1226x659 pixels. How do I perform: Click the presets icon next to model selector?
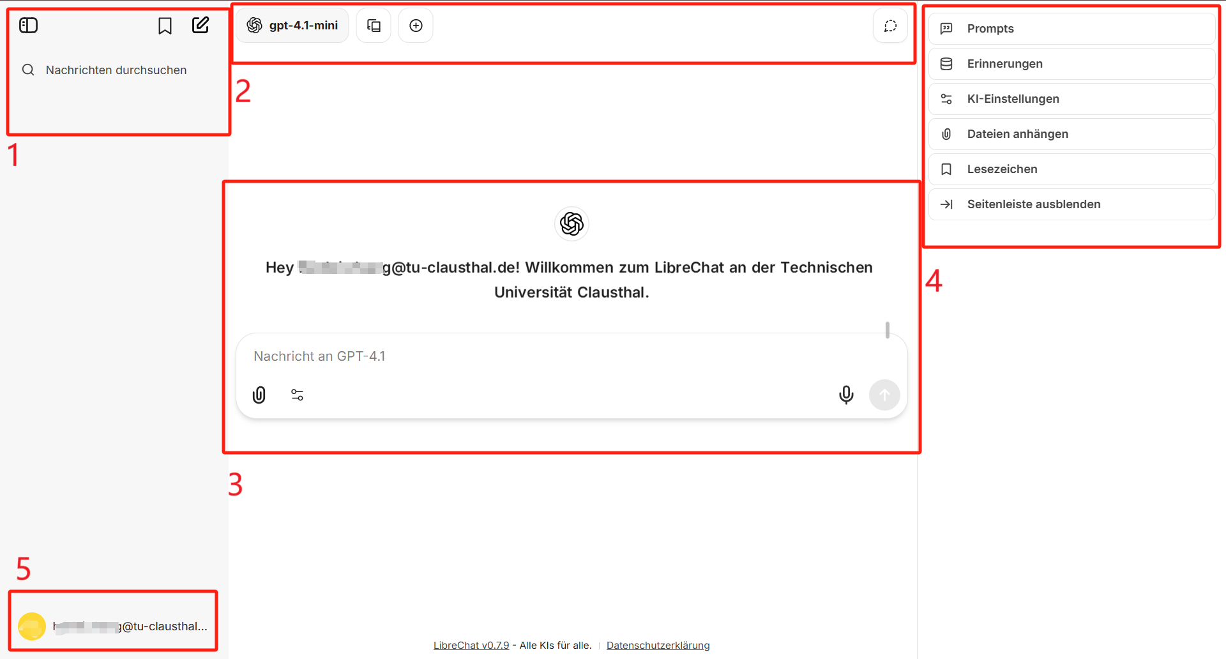(374, 26)
